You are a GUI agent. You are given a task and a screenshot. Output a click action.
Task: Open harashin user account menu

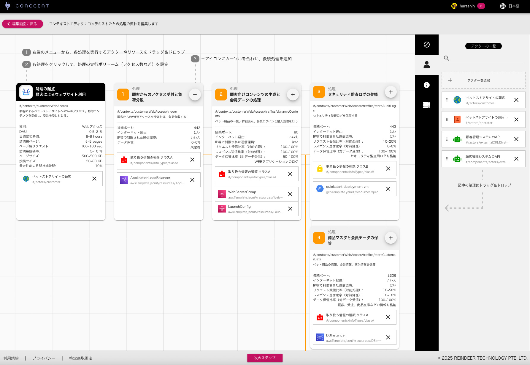pos(467,6)
